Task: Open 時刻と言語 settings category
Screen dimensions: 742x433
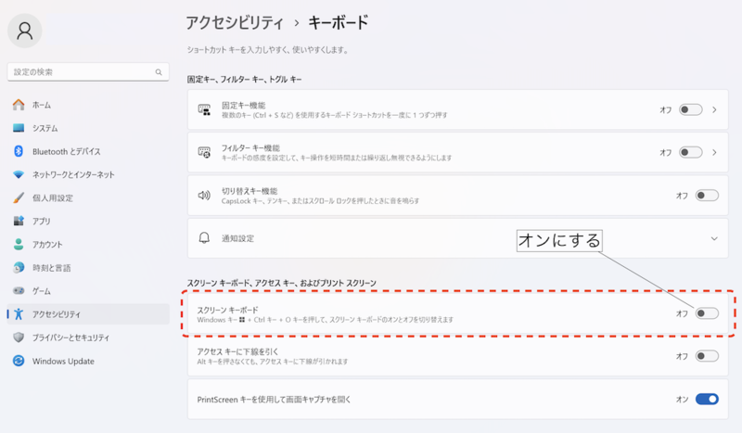Action: (x=88, y=267)
